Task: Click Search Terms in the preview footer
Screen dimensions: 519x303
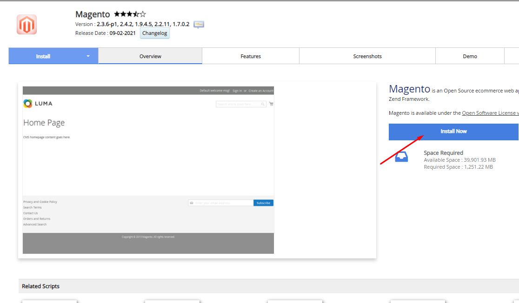Action: [x=33, y=207]
